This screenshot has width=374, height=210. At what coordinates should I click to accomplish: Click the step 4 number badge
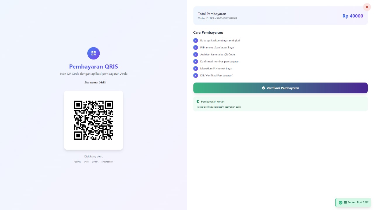[196, 62]
